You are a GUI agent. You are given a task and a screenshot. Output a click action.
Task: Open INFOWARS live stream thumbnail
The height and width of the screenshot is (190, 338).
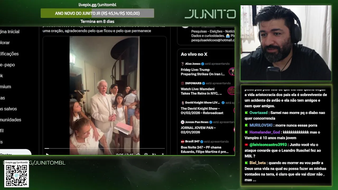pyautogui.click(x=231, y=91)
